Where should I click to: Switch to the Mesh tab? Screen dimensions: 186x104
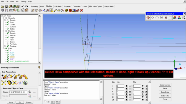click(42, 6)
